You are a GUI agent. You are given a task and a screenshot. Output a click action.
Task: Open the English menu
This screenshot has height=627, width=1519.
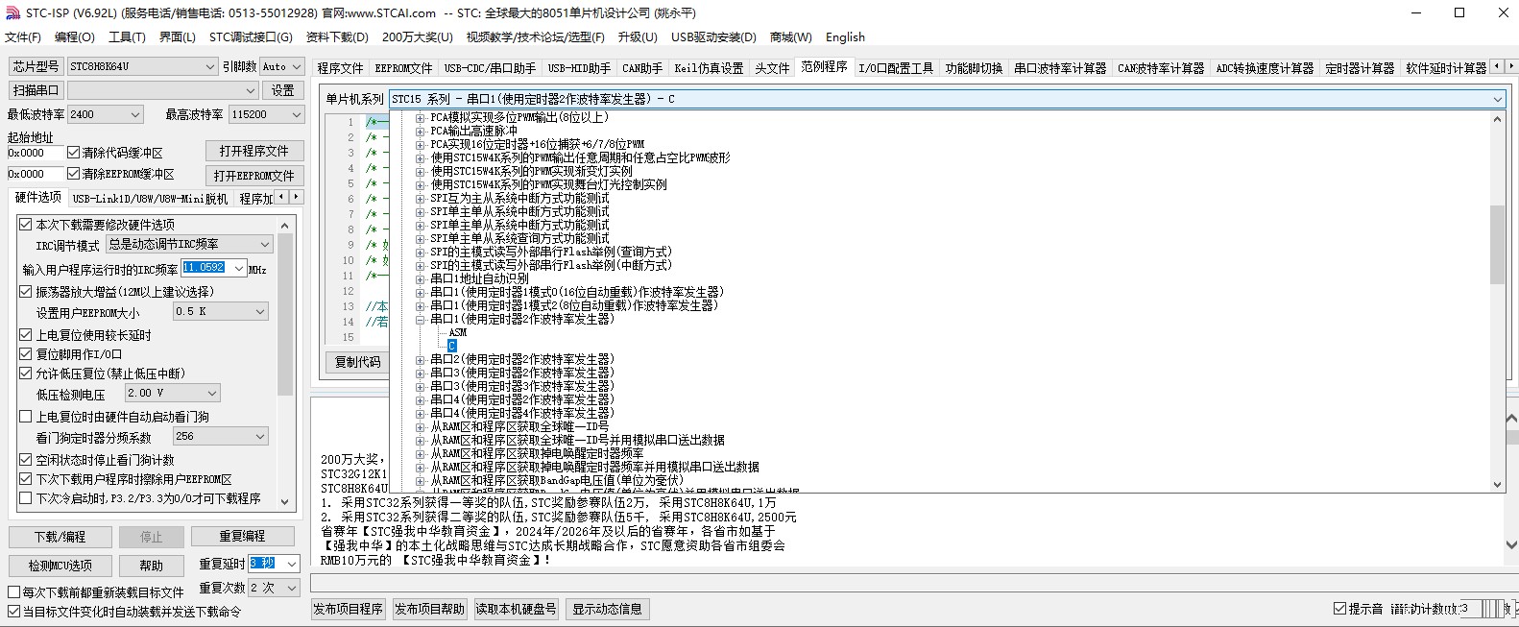point(845,36)
